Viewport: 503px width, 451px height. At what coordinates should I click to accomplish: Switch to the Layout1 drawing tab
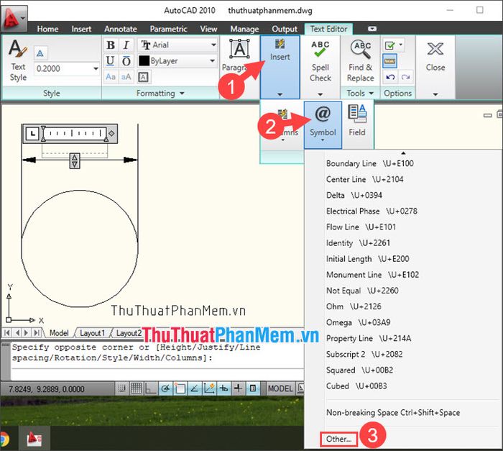point(91,333)
